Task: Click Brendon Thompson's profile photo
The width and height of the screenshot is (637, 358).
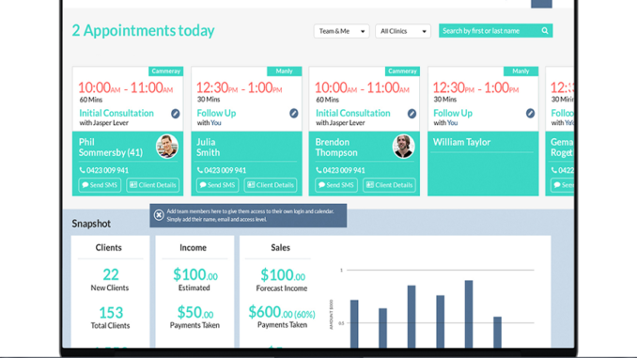Action: (403, 147)
